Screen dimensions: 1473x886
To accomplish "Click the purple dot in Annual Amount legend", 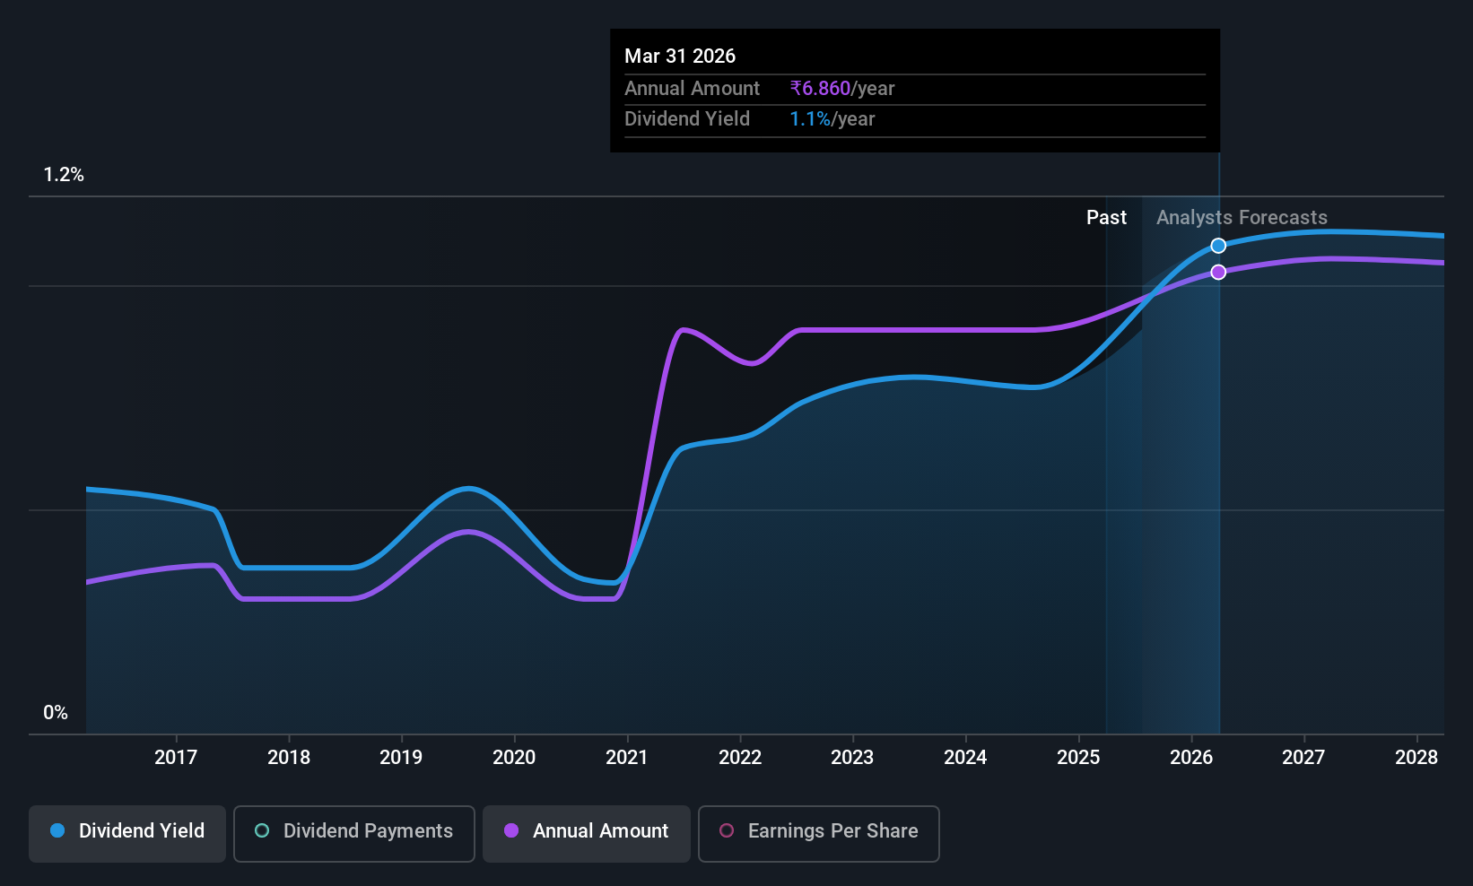I will click(x=511, y=831).
